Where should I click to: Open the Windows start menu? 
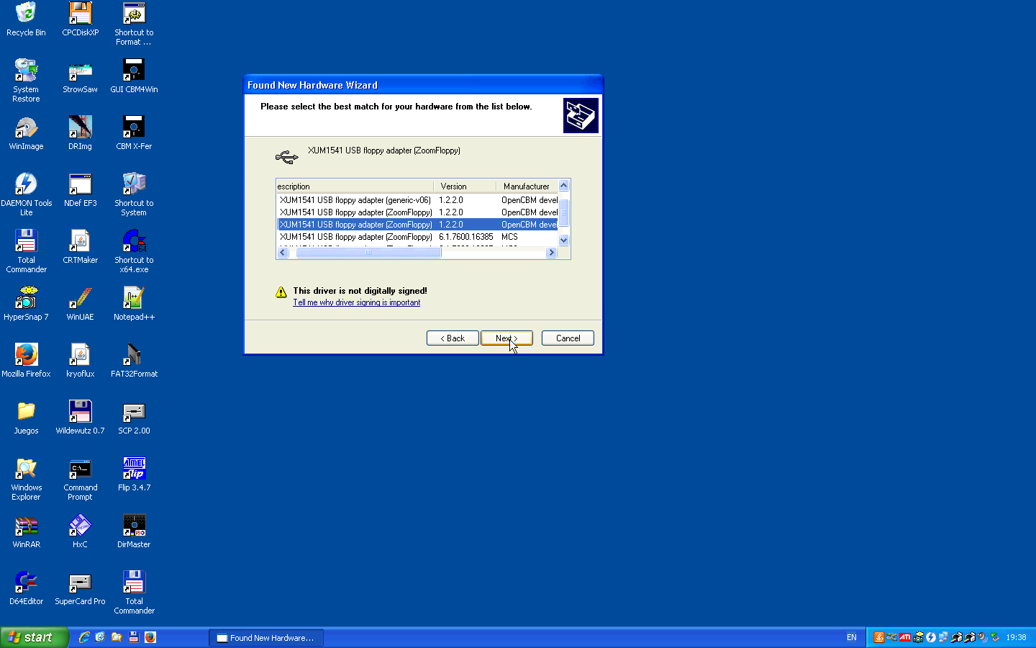(x=34, y=637)
